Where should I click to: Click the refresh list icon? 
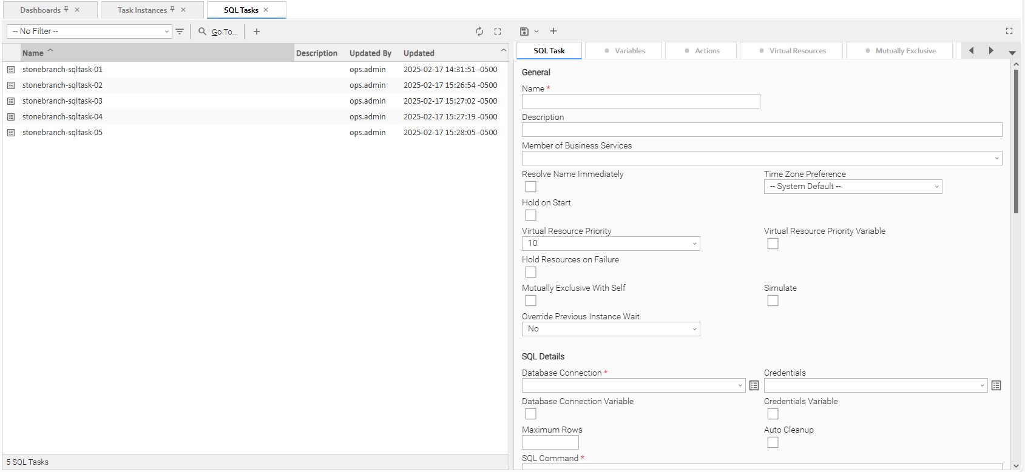tap(479, 32)
